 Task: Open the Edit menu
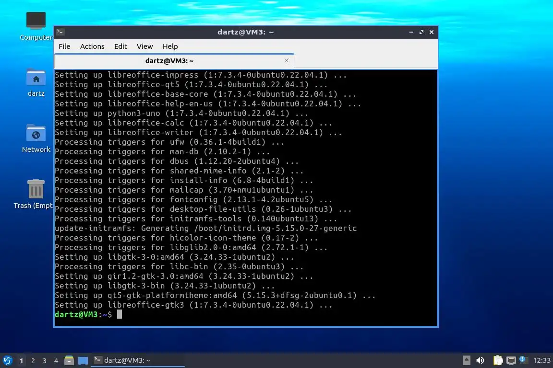[120, 46]
